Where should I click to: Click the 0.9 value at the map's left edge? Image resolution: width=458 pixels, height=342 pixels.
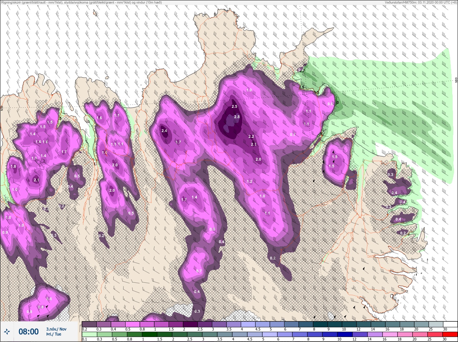[5, 232]
